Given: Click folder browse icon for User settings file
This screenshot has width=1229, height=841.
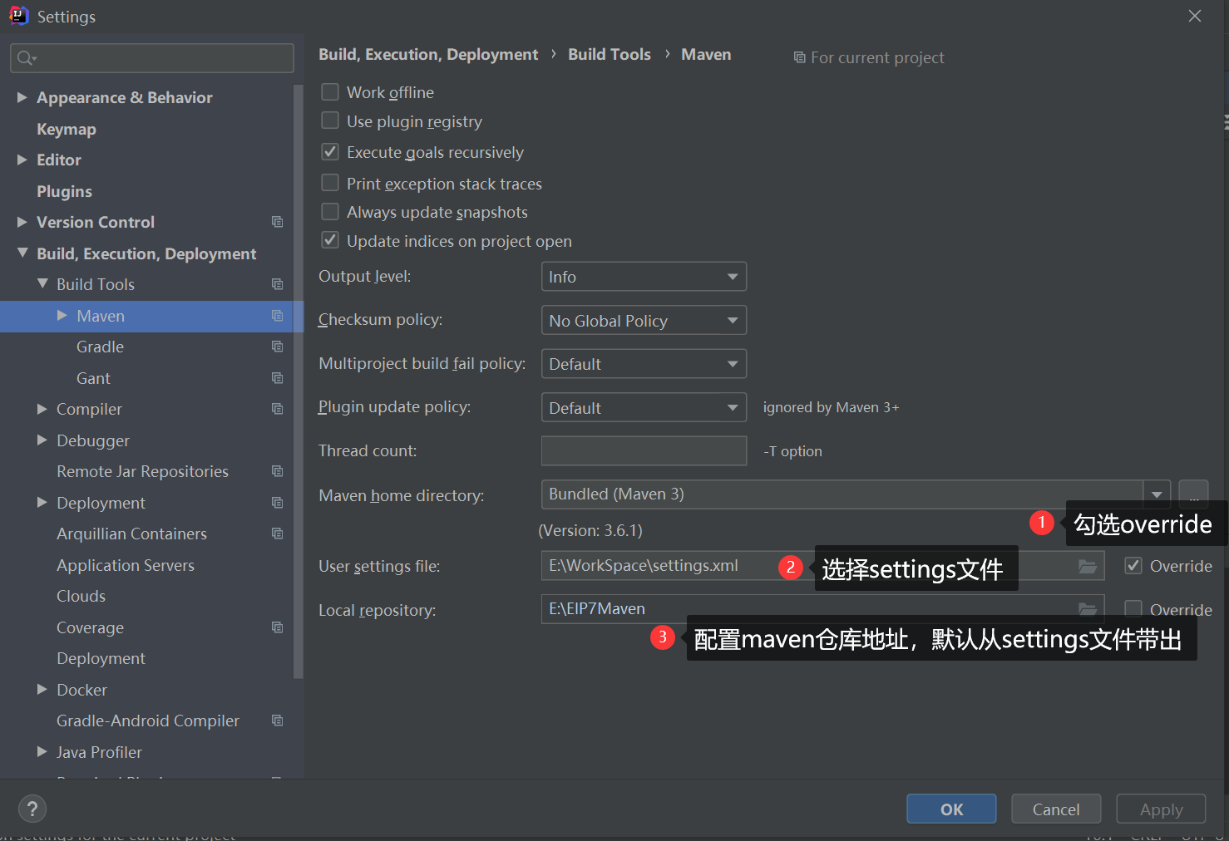Looking at the screenshot, I should point(1087,566).
